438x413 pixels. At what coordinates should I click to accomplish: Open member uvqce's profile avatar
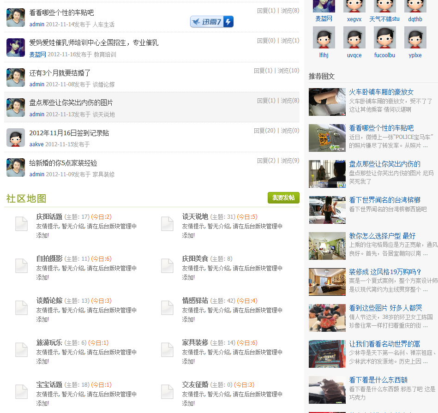354,37
